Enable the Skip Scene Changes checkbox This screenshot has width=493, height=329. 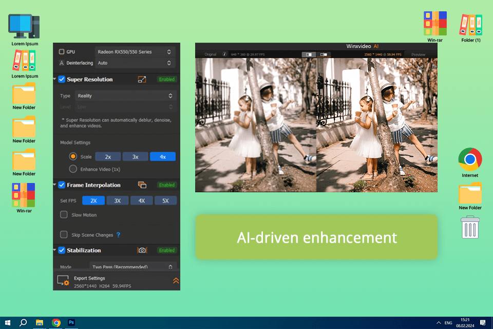pyautogui.click(x=64, y=234)
